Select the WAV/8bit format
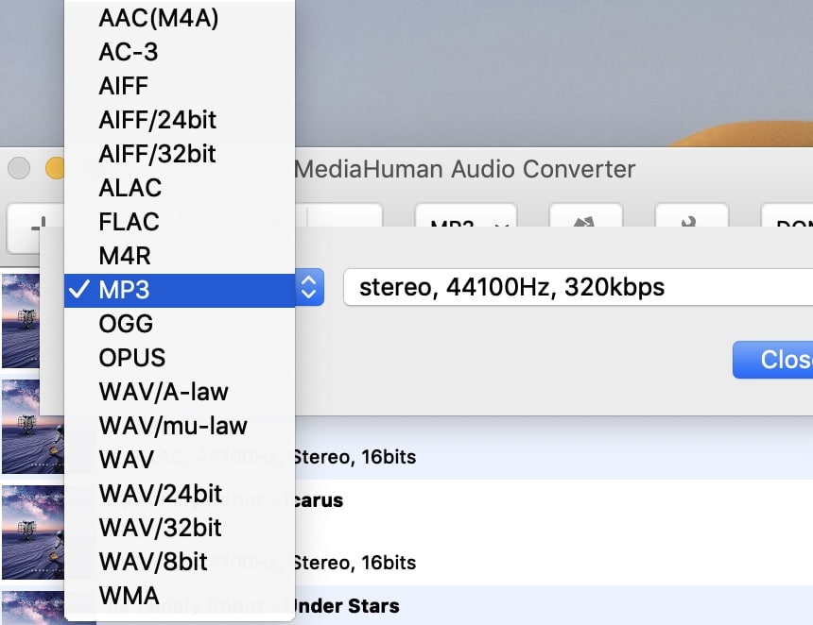 180,562
